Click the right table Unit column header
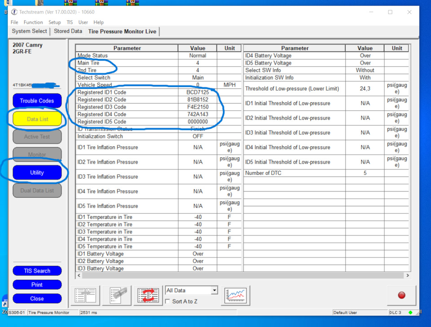This screenshot has height=327, width=431. (x=396, y=48)
